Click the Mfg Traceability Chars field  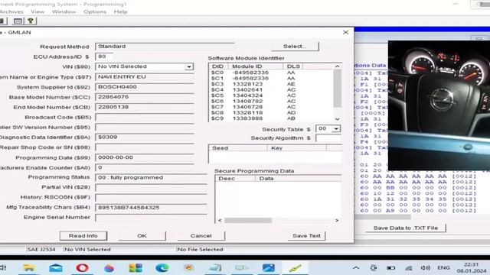pos(151,207)
